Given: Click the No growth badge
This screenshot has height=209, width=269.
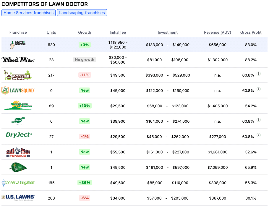Looking at the screenshot, I should point(85,59).
